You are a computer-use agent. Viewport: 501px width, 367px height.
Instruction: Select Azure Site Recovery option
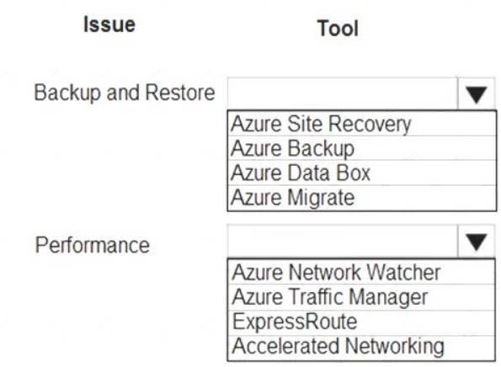(x=362, y=124)
